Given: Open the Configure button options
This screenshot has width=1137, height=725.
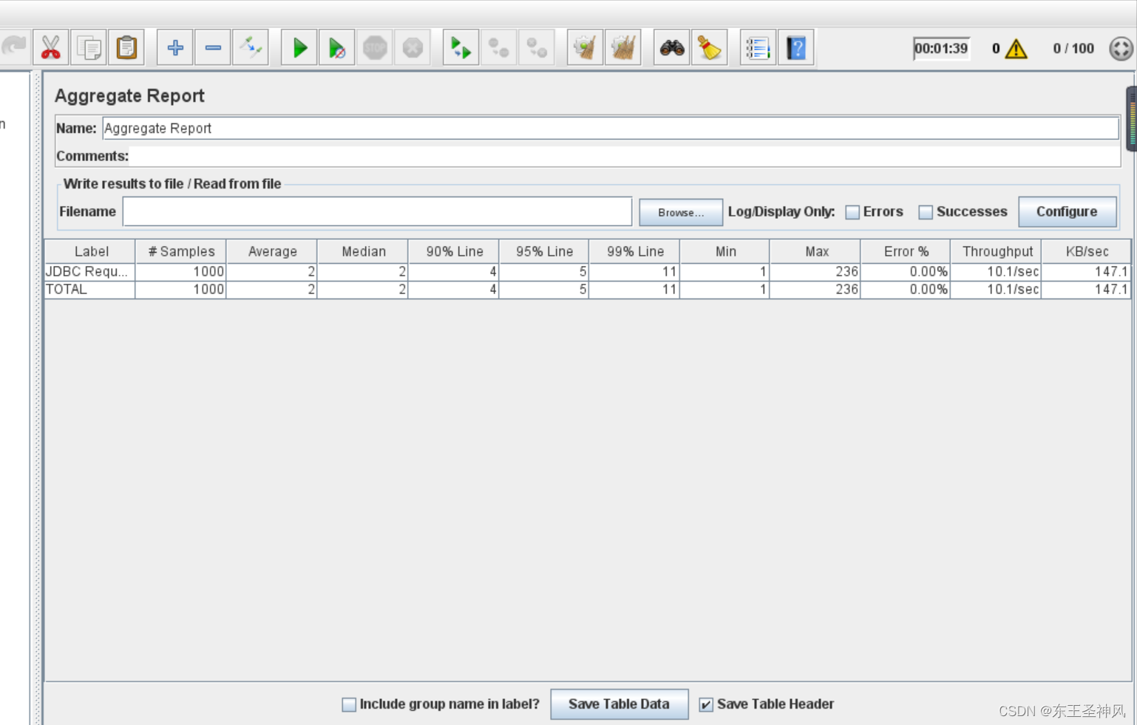Looking at the screenshot, I should coord(1067,211).
